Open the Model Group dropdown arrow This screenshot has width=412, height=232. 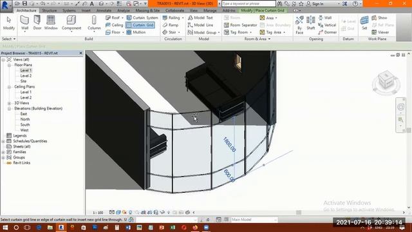[219, 32]
